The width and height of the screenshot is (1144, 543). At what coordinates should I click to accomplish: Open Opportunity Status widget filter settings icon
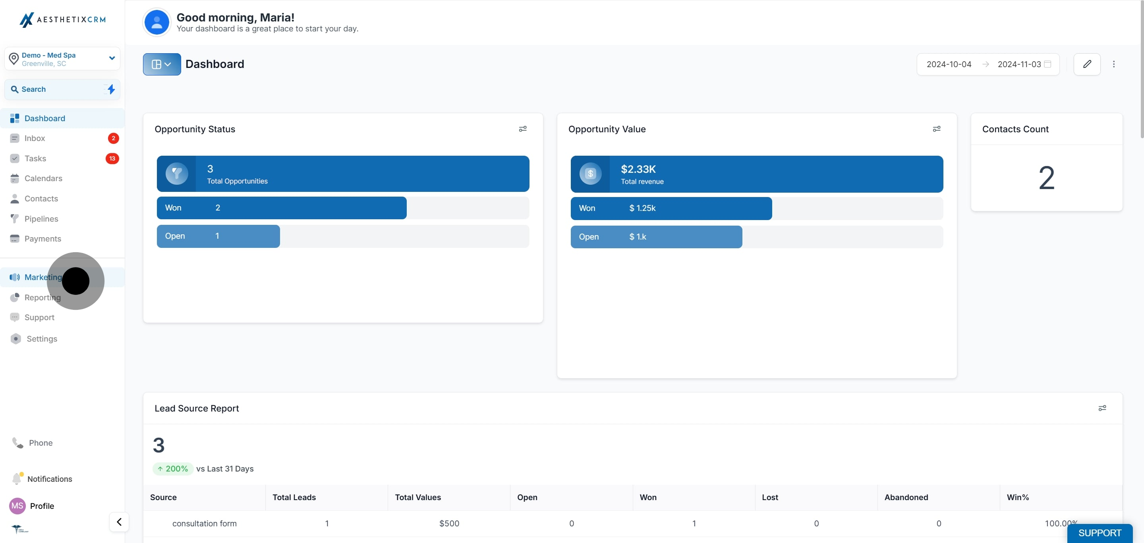coord(523,129)
